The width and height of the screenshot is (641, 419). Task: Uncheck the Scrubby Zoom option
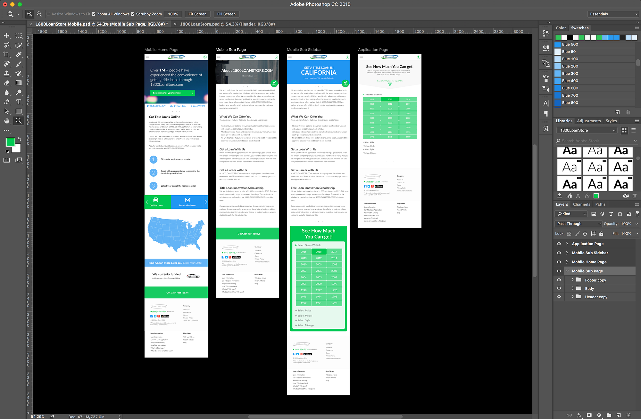pyautogui.click(x=133, y=14)
